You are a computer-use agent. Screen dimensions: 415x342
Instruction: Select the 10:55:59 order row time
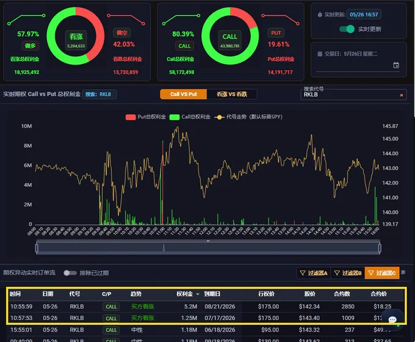coord(21,307)
